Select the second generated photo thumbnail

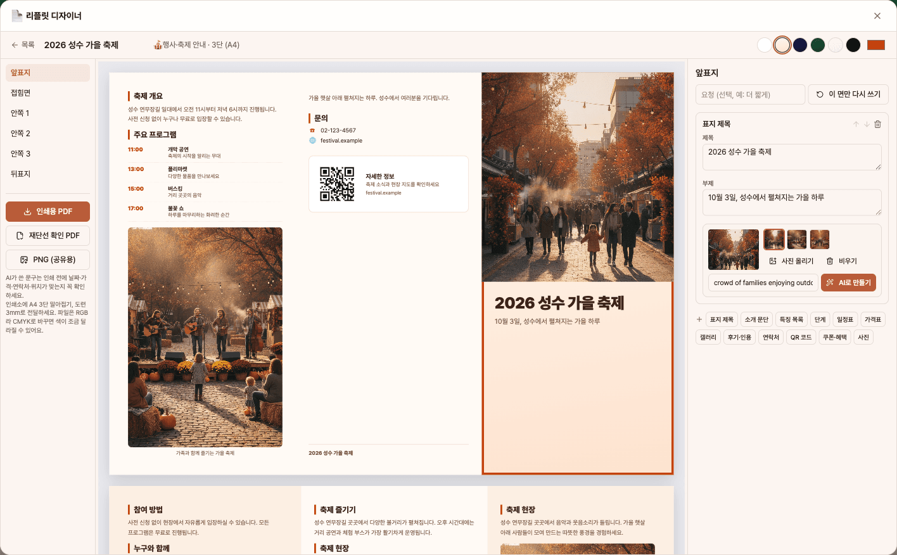click(x=797, y=239)
